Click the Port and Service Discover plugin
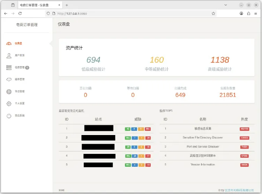This screenshot has height=194, width=262. tap(203, 147)
